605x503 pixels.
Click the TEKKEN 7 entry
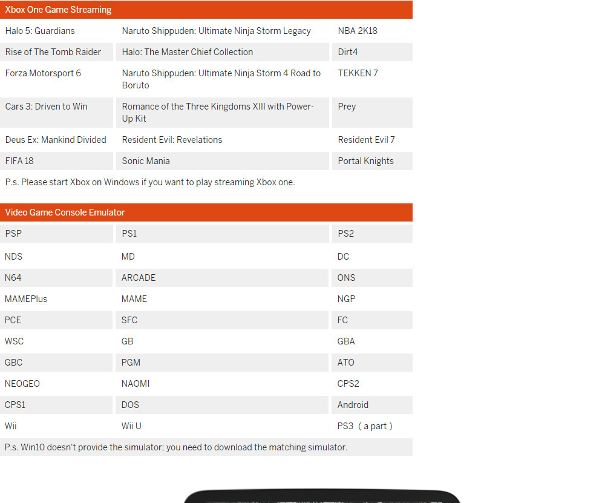358,73
